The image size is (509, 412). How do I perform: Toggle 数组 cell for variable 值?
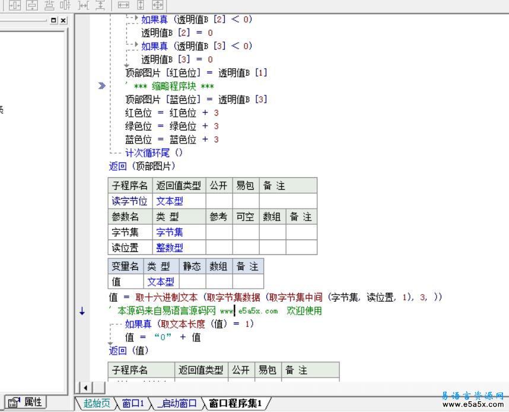(219, 282)
